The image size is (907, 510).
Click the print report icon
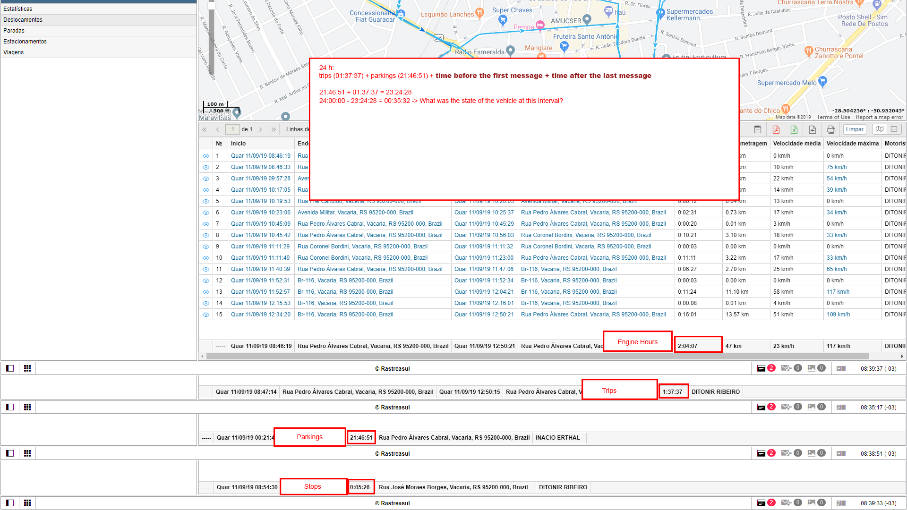point(831,129)
